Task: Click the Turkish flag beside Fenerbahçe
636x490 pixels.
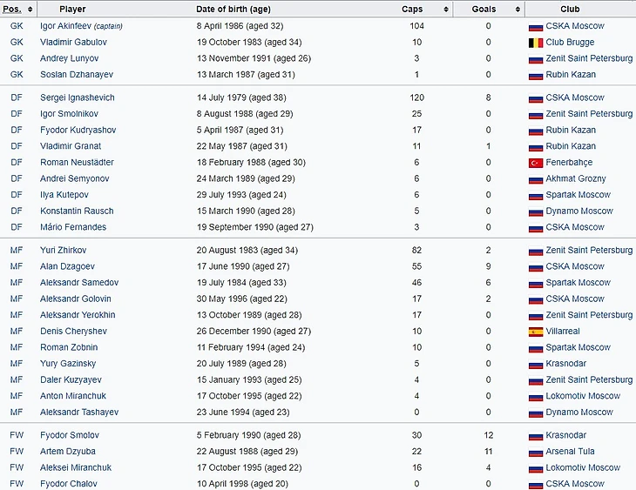Action: (536, 163)
